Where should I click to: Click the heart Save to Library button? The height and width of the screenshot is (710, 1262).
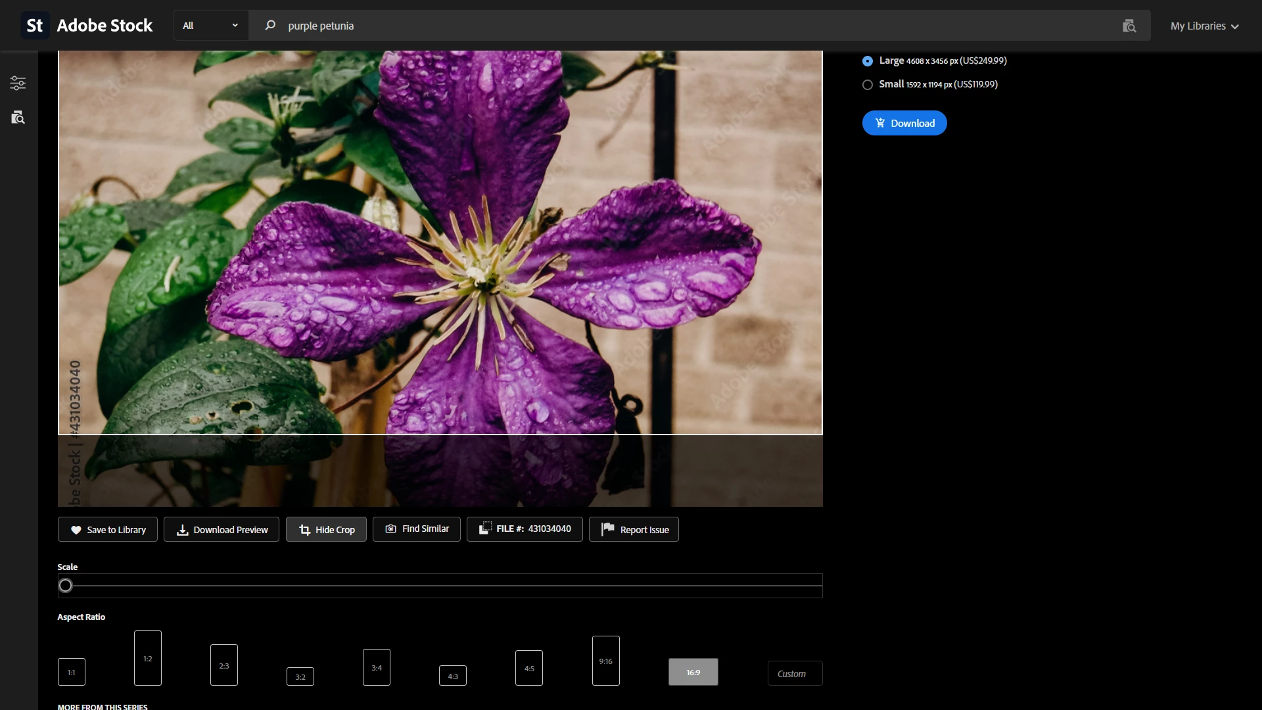click(108, 529)
